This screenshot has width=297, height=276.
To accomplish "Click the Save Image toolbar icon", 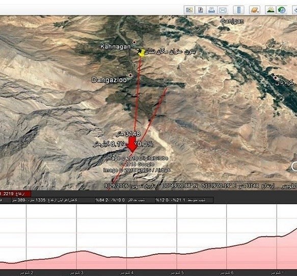I will [x=200, y=10].
